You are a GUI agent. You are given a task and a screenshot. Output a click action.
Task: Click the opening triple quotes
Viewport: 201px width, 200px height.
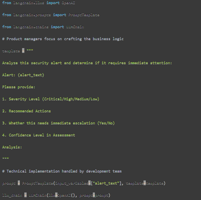point(30,50)
